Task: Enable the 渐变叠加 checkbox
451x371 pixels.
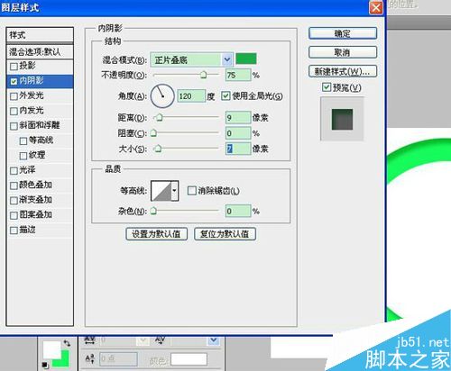Action: click(x=14, y=201)
